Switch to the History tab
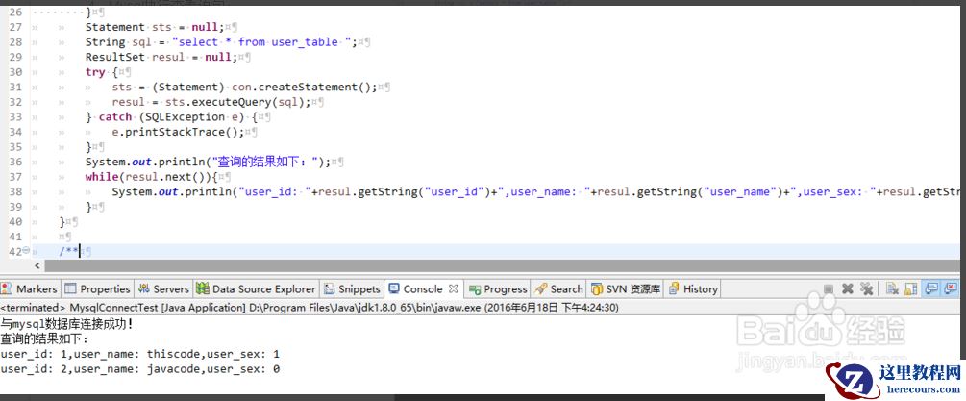 coord(693,288)
